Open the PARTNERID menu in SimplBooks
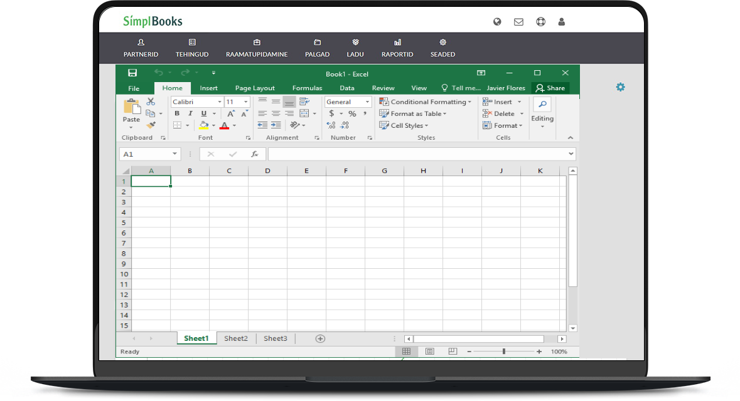 [141, 48]
